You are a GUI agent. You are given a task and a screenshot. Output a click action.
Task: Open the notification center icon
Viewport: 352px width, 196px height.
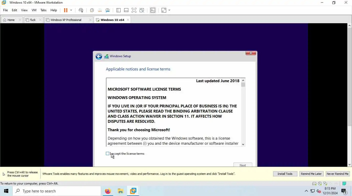click(x=344, y=191)
